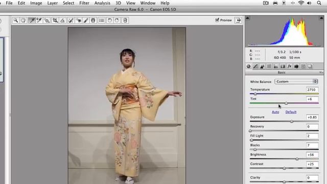Open the Effects fx panel tab

pos(289,66)
